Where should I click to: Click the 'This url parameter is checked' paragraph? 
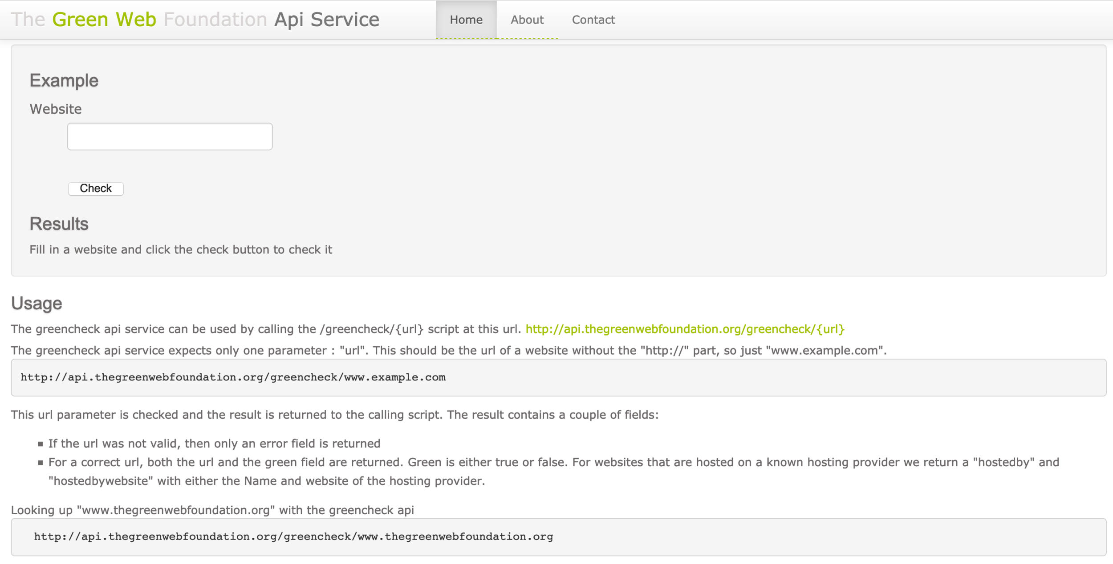334,415
